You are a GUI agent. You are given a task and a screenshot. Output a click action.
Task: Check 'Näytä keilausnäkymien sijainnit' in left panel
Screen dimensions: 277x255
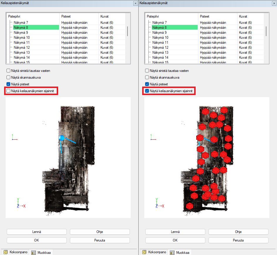click(x=9, y=91)
